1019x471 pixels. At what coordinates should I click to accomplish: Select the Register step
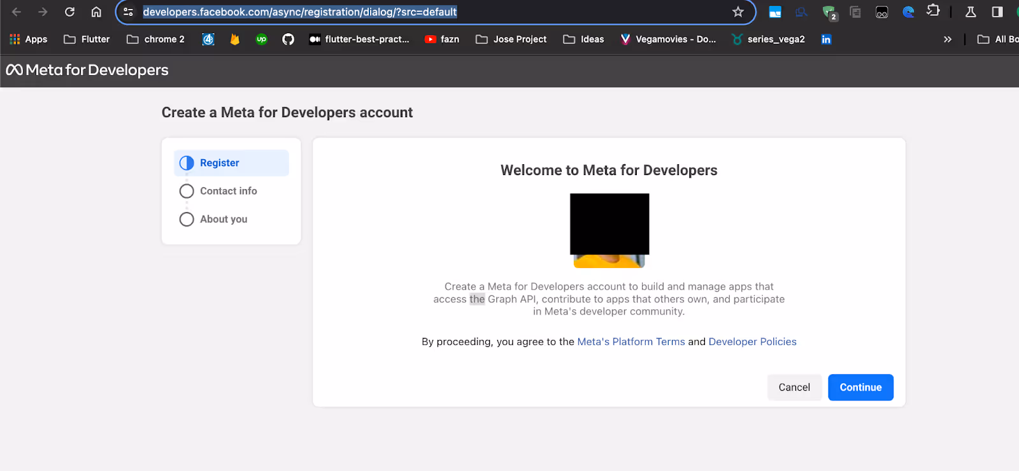tap(231, 163)
